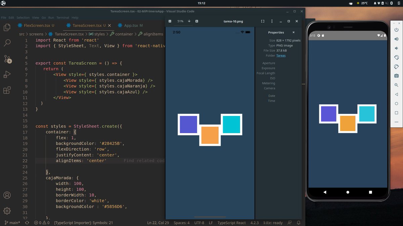Toggle fullscreen in the image viewer
Screen dimensions: 403x226
(x=263, y=21)
